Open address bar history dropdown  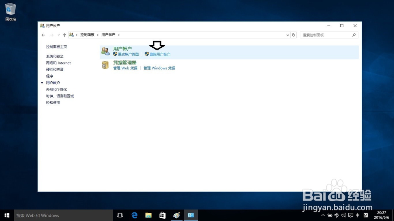tap(288, 35)
